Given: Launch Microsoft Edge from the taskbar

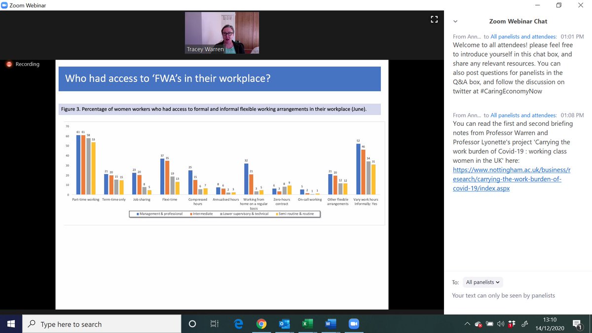Looking at the screenshot, I should (239, 324).
